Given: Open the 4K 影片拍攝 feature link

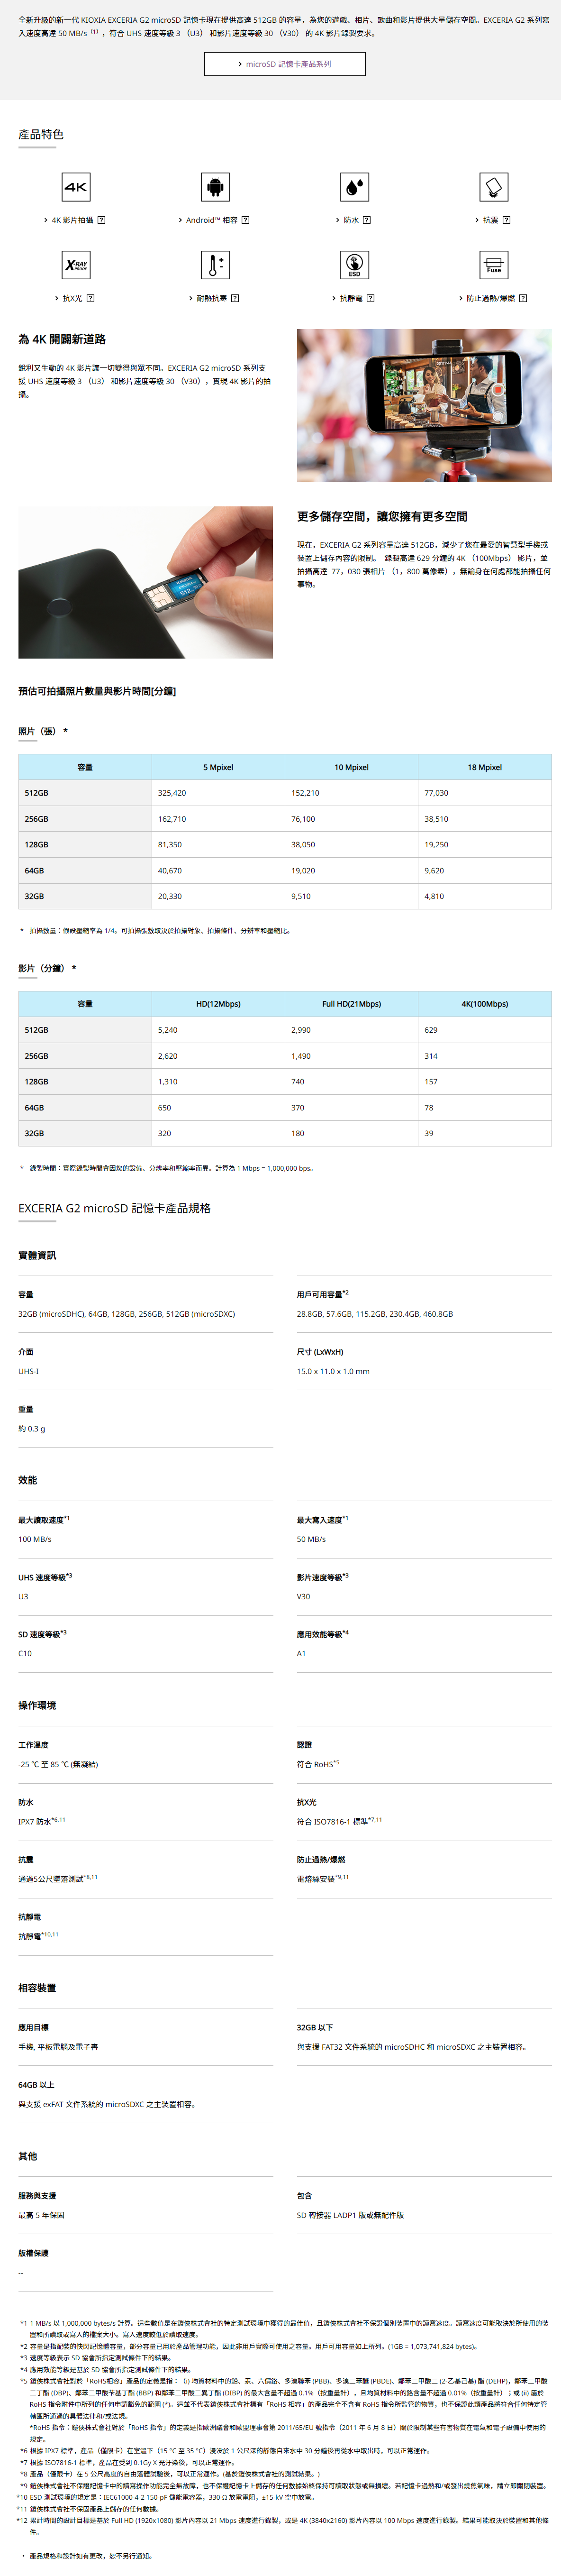Looking at the screenshot, I should [x=72, y=220].
